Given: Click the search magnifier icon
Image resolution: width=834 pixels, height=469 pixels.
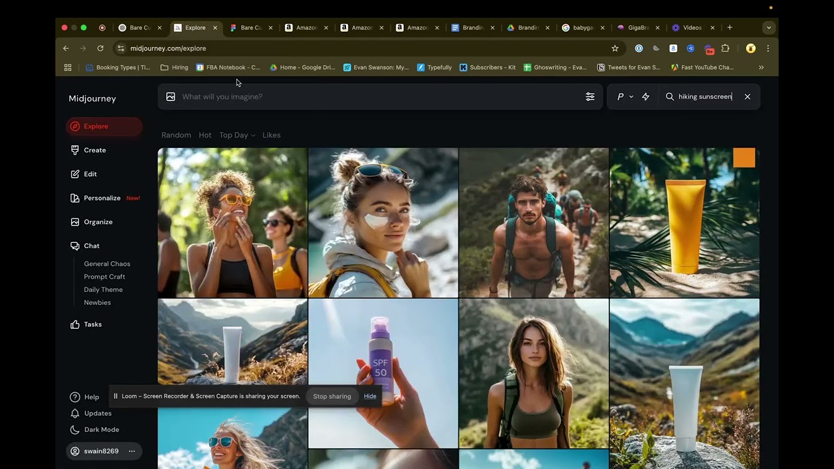Looking at the screenshot, I should 670,96.
